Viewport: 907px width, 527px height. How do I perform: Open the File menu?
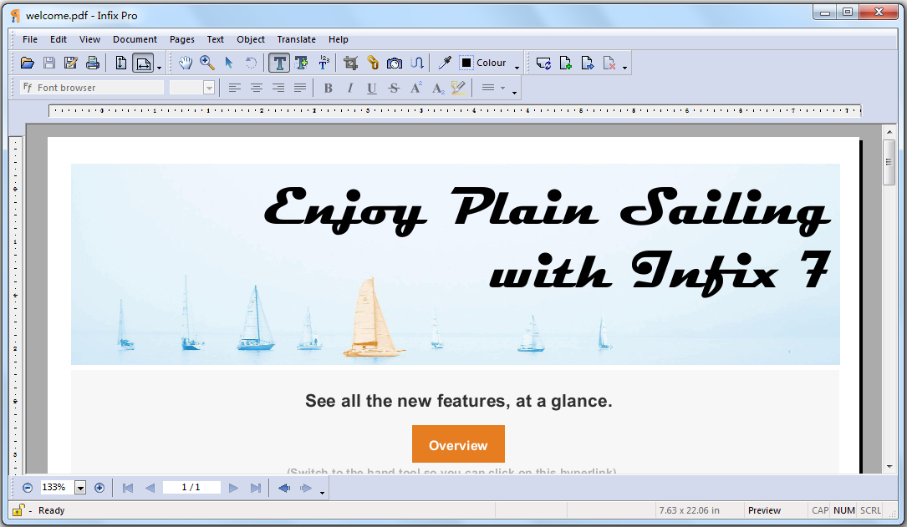tap(30, 39)
